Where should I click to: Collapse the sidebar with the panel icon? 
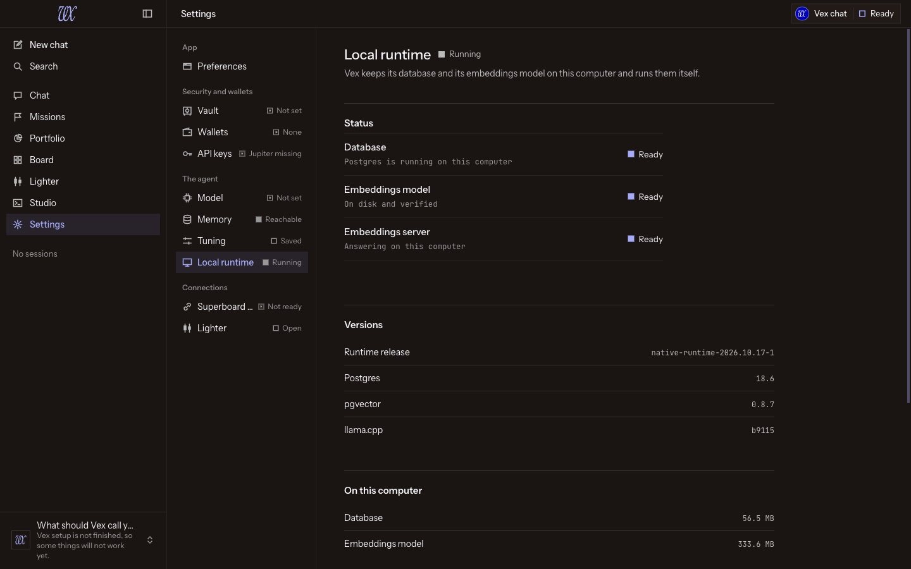point(147,13)
